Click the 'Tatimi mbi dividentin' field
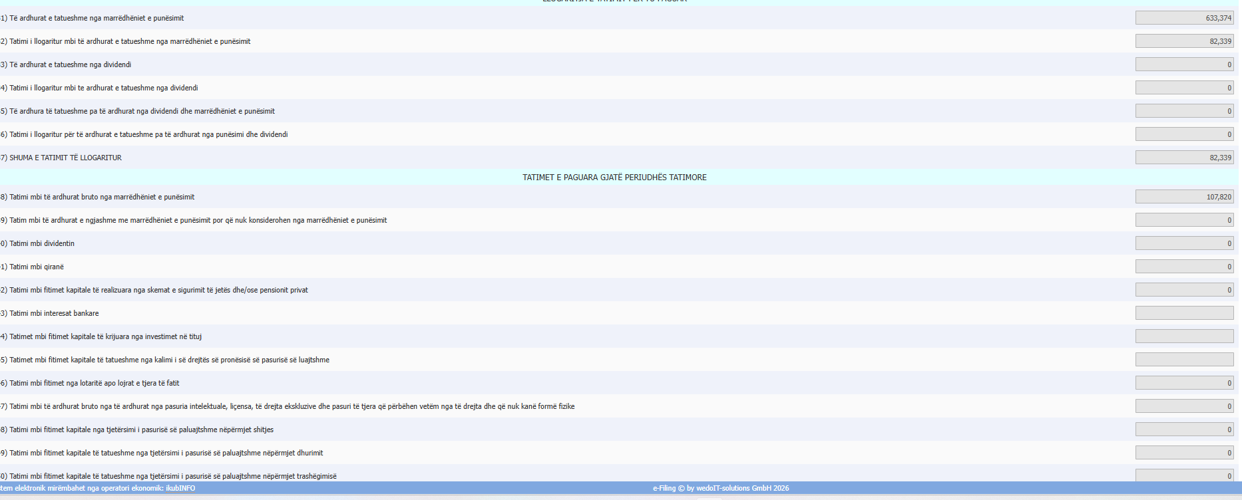This screenshot has width=1242, height=500. 1184,243
